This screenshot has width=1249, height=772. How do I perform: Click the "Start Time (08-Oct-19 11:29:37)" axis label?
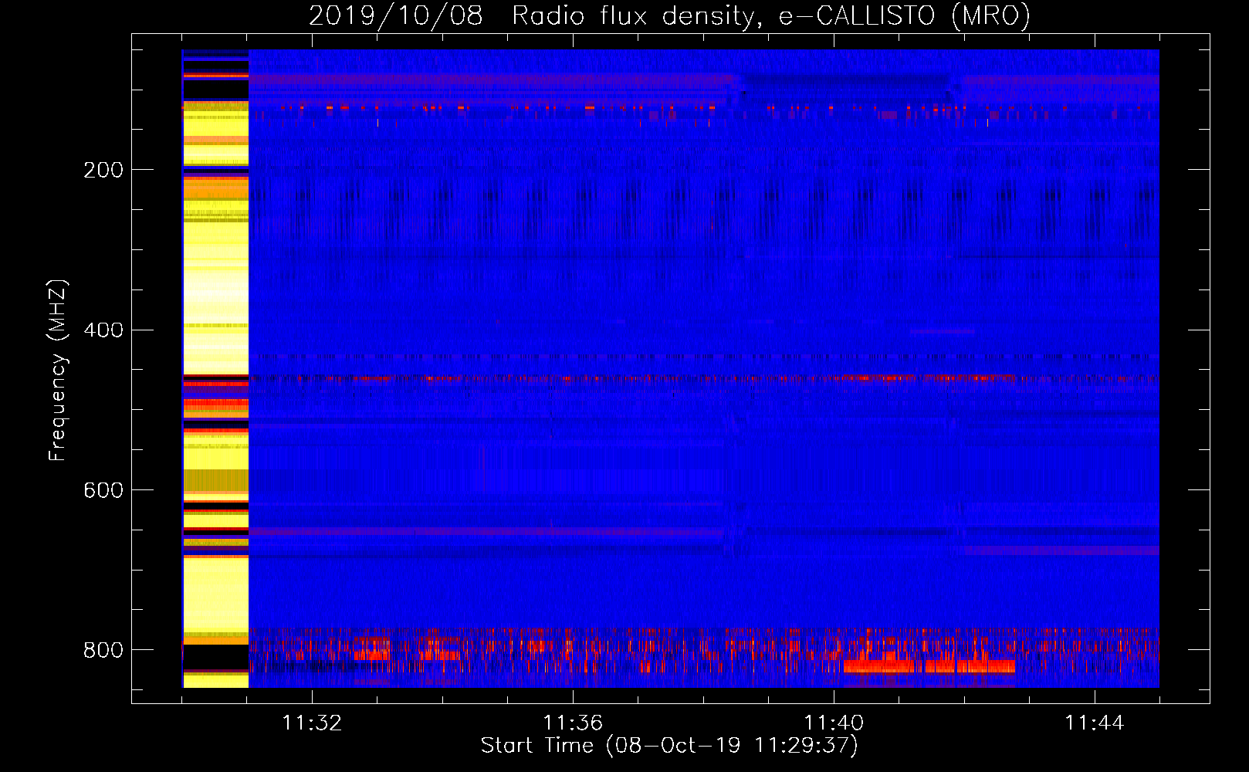[669, 746]
